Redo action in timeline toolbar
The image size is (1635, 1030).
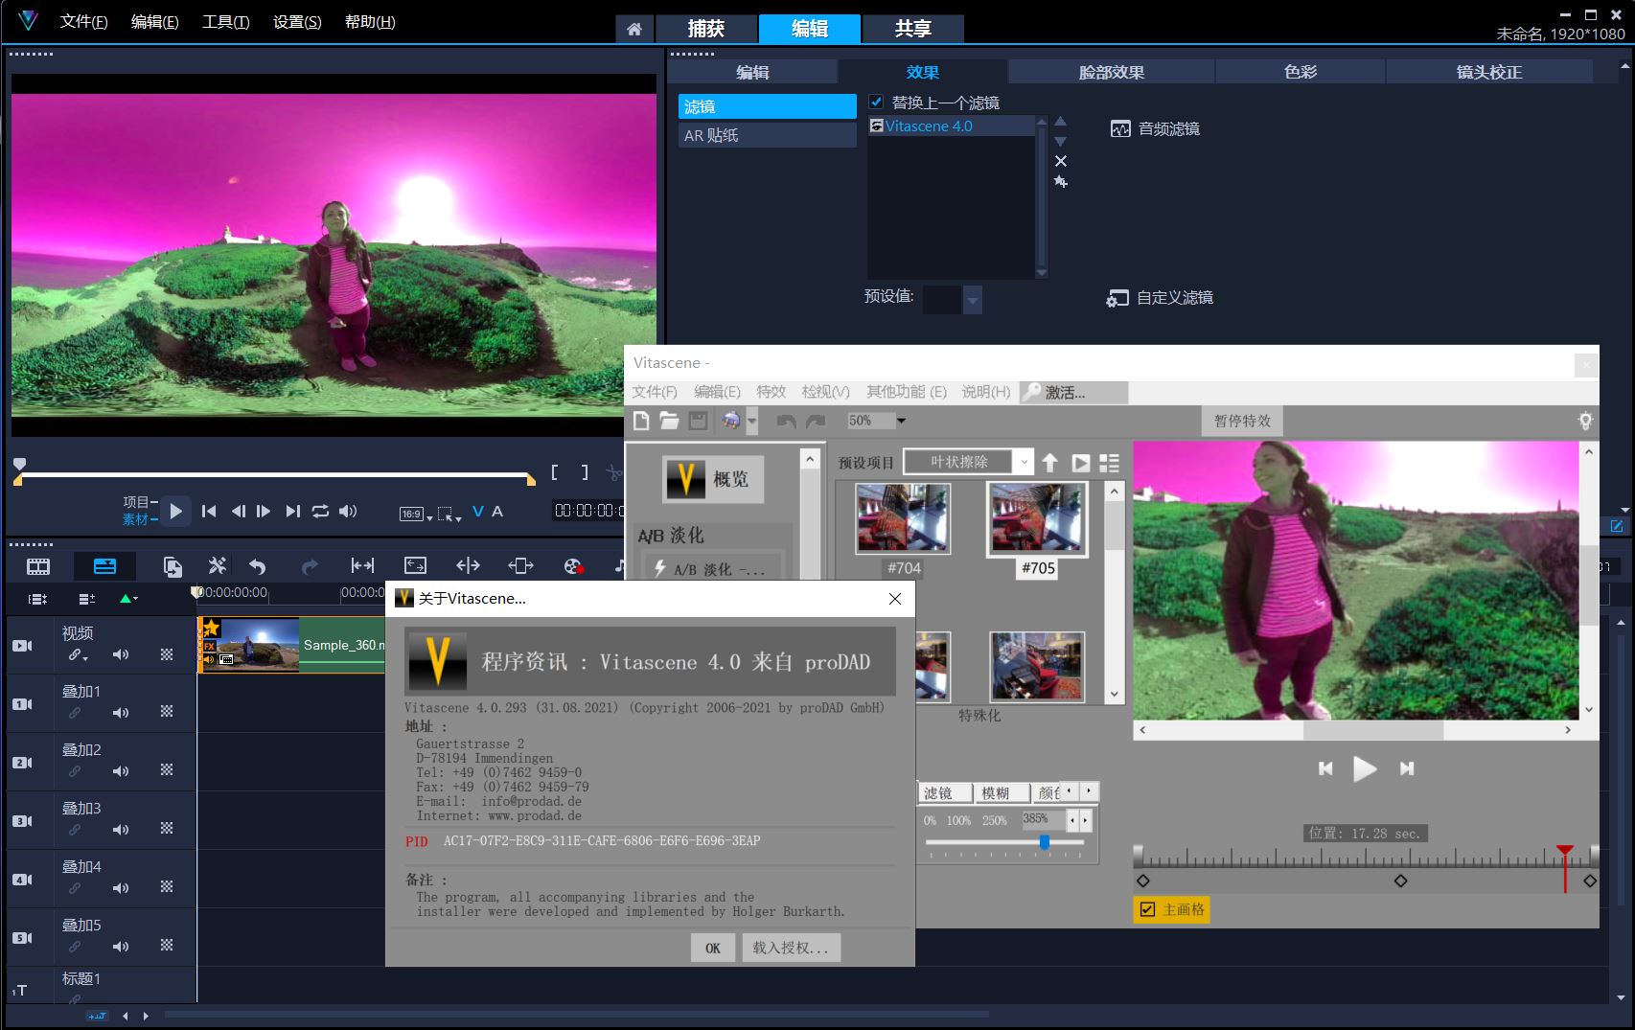coord(309,566)
